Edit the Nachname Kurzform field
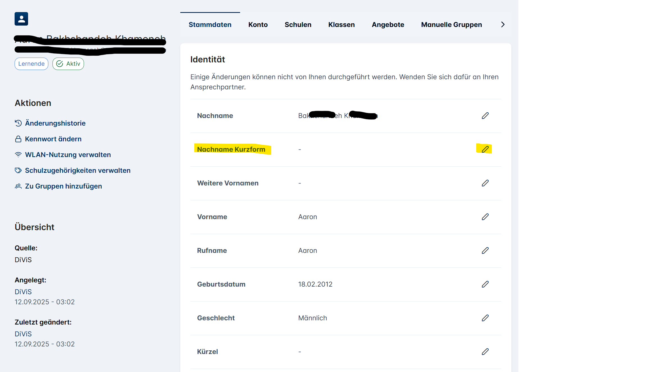Screen dimensions: 647x372 click(x=485, y=149)
